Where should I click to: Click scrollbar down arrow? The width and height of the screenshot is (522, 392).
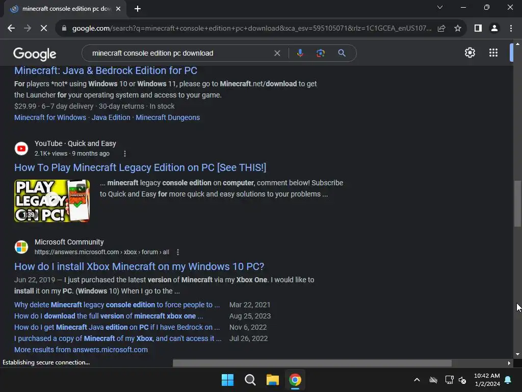click(517, 354)
